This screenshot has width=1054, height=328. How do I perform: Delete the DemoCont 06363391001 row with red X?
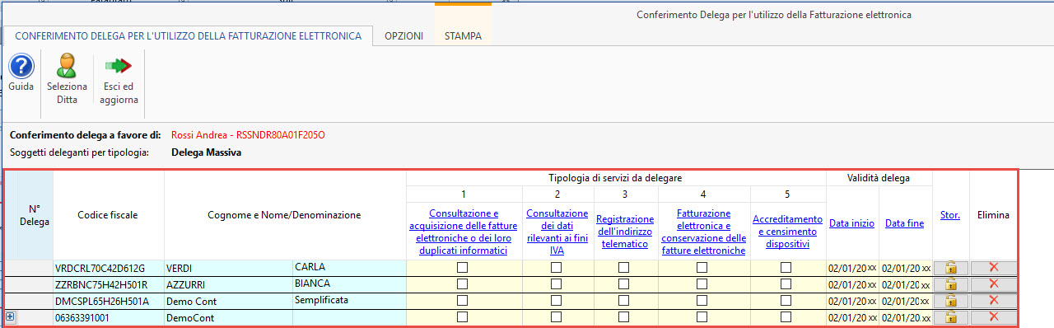[x=993, y=317]
